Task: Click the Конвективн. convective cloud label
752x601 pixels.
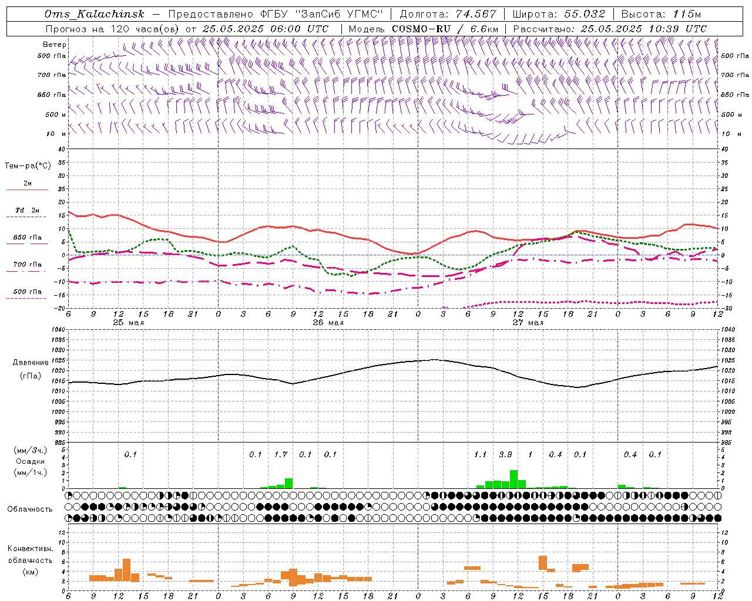Action: (30, 549)
